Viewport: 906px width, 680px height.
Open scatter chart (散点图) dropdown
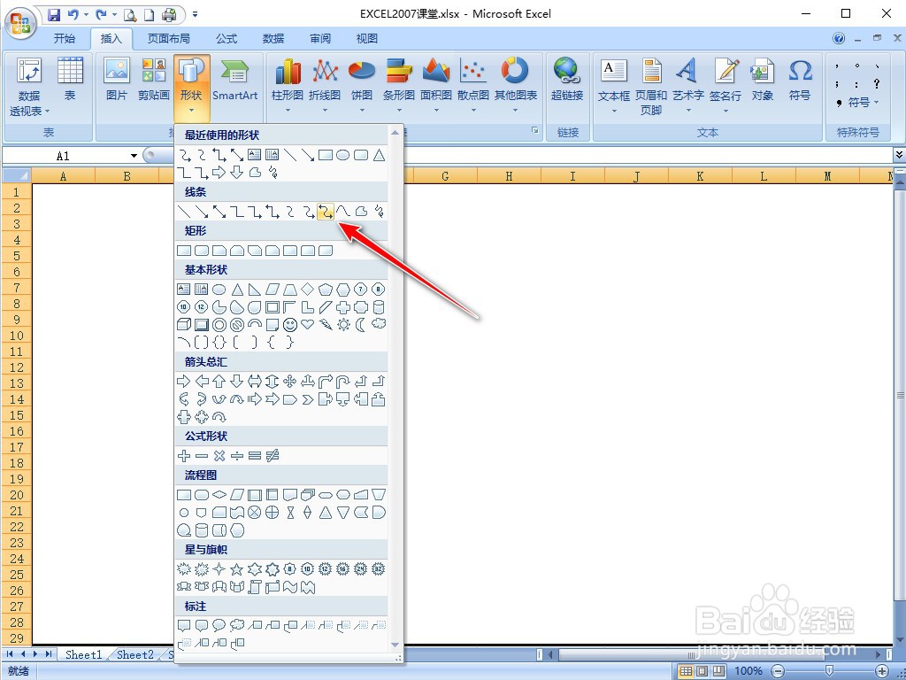(x=473, y=86)
